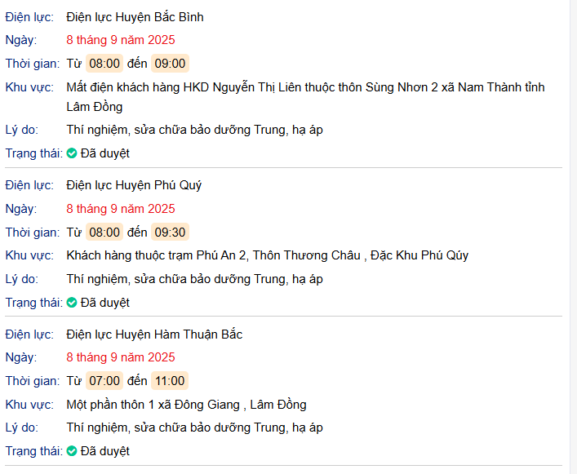Select end time 11:00 badge

(x=170, y=381)
